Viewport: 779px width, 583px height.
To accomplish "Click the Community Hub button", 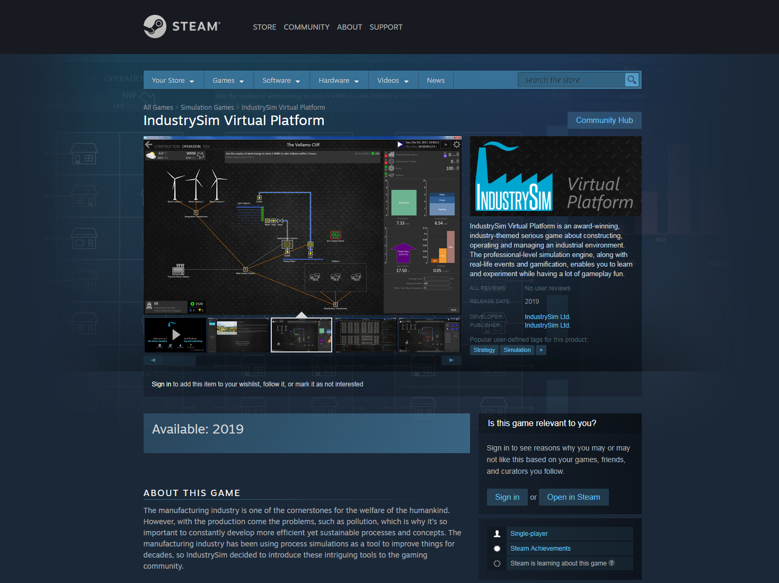I will point(604,120).
